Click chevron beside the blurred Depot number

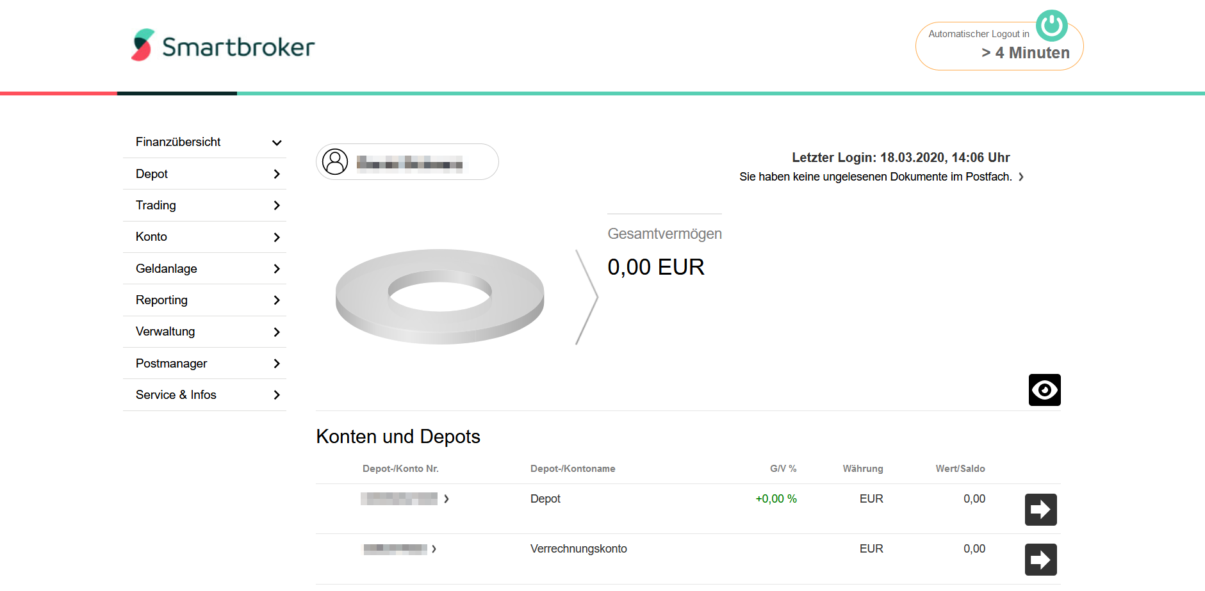(x=447, y=499)
